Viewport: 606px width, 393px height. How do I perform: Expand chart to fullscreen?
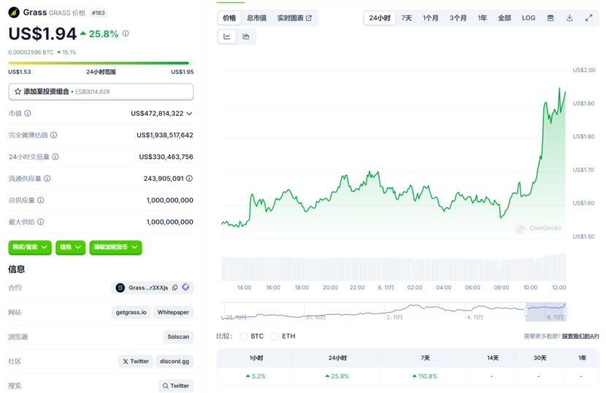click(x=588, y=17)
